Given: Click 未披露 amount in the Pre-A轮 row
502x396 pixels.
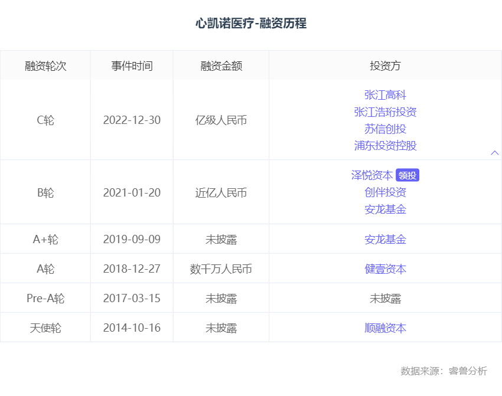Looking at the screenshot, I should [x=221, y=299].
